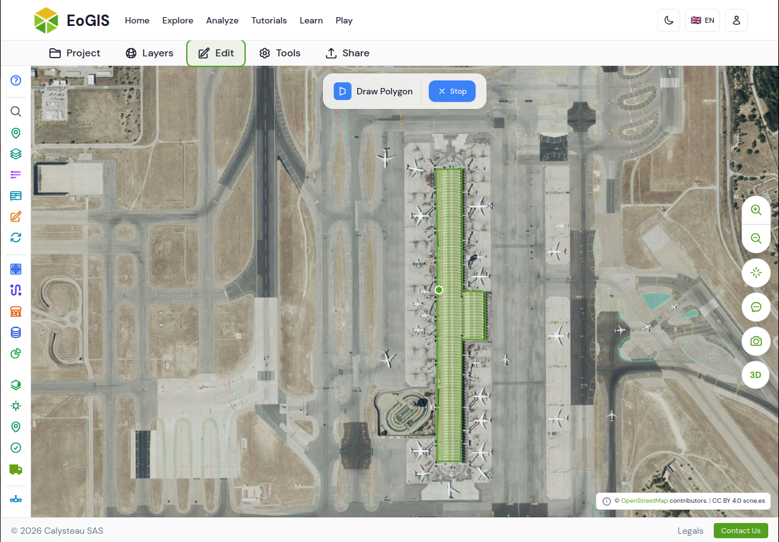The image size is (779, 542).
Task: Open the blue database sidebar icon
Action: point(16,332)
